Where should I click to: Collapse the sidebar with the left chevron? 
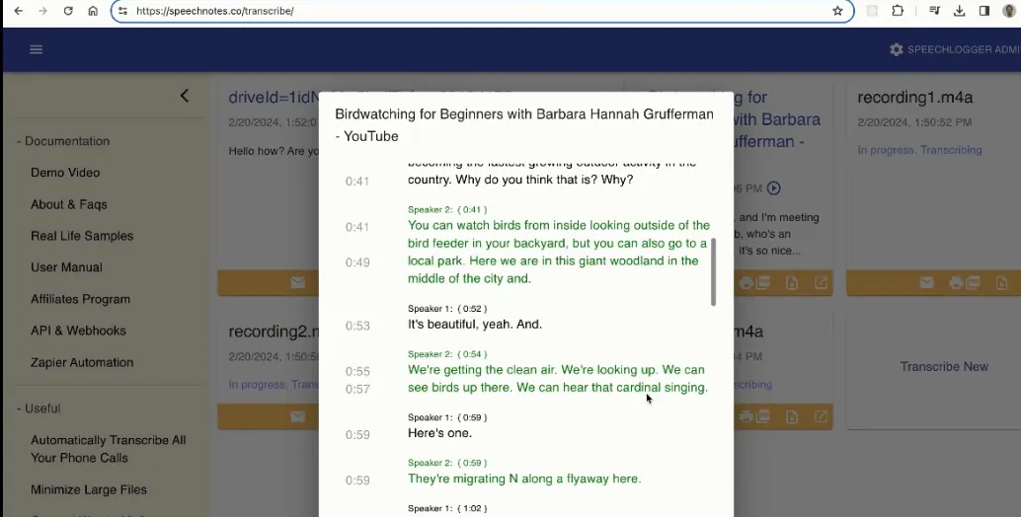185,96
